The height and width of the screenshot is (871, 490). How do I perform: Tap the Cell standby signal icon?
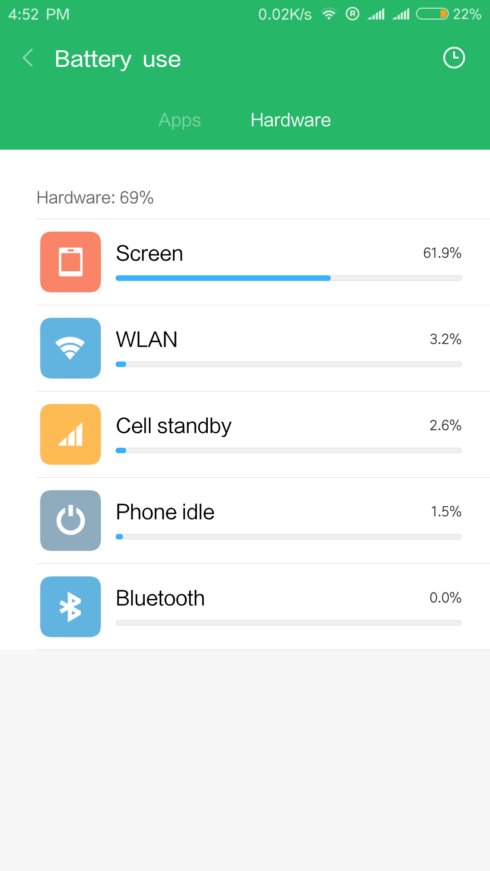(x=70, y=434)
